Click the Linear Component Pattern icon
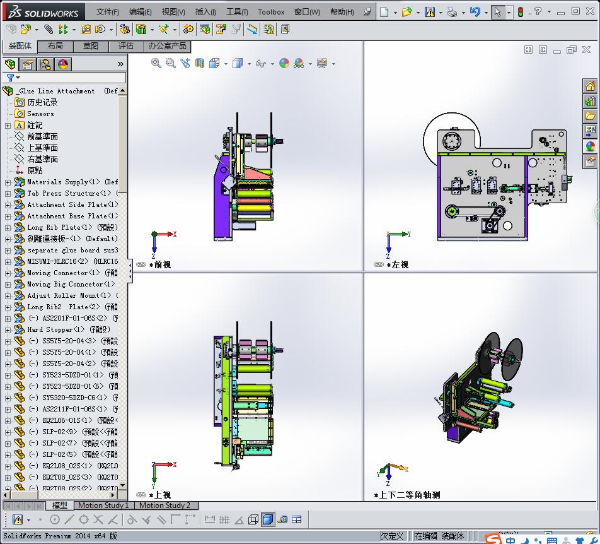This screenshot has height=544, width=600. click(63, 29)
